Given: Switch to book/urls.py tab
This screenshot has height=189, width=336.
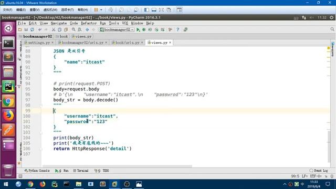Looking at the screenshot, I should click(127, 43).
